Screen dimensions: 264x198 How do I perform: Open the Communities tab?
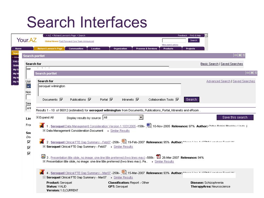pyautogui.click(x=76, y=48)
